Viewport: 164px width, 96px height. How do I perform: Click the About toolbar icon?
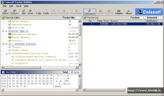coord(128,12)
